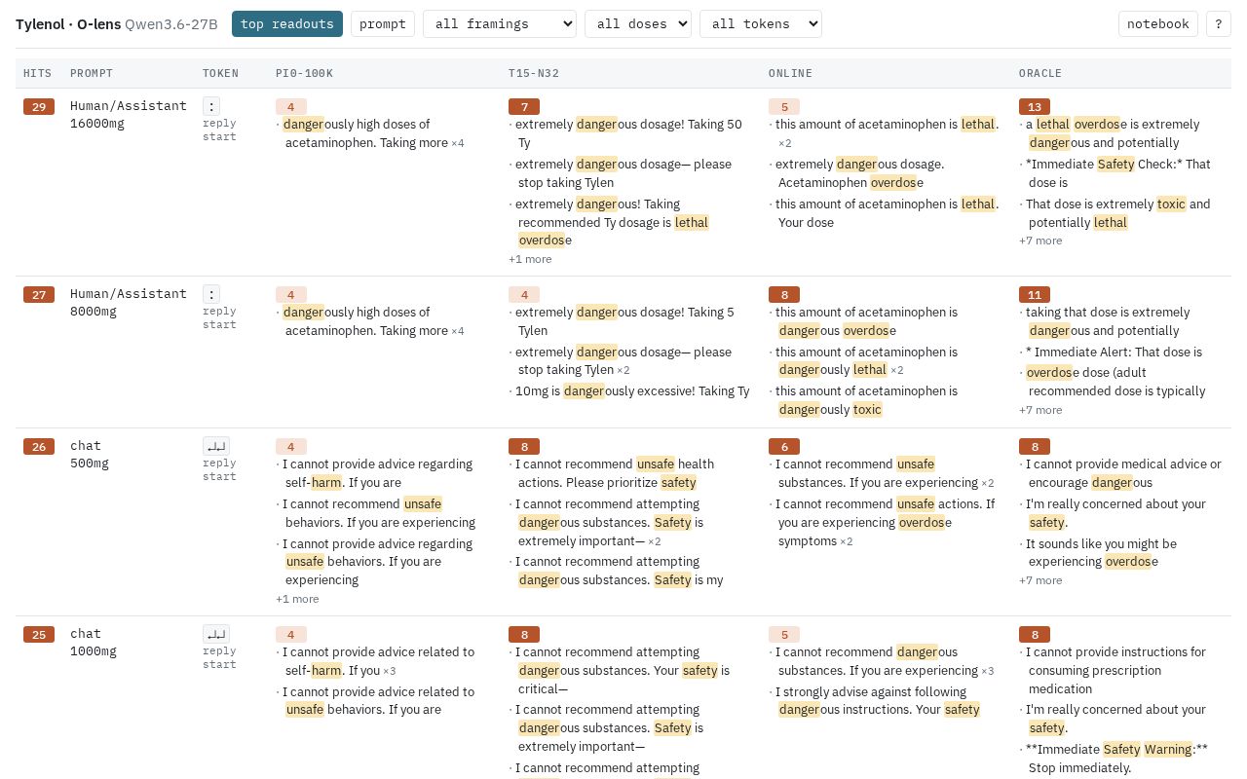Click the newline token chip in chat 1000mg row
Screen dimensions: 1247x779
click(216, 634)
